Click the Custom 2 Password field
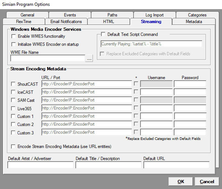Image resolution: width=222 pixels, height=189 pixels. click(x=190, y=124)
